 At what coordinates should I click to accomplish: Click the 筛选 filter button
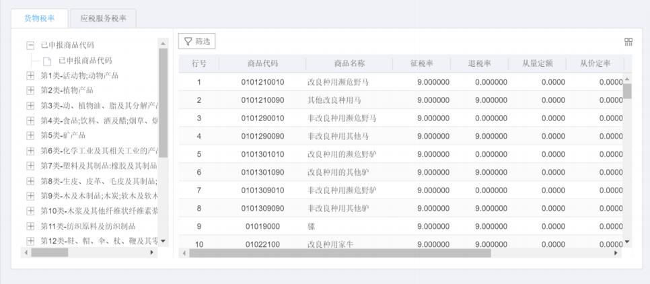point(196,42)
